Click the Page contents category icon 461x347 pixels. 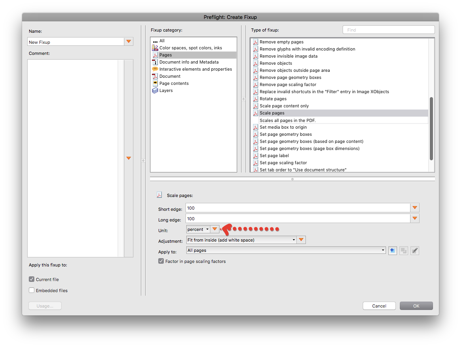tap(155, 83)
